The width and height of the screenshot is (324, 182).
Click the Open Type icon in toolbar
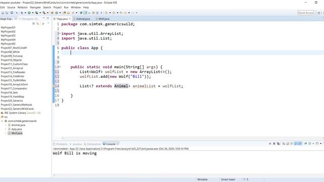tap(64, 13)
